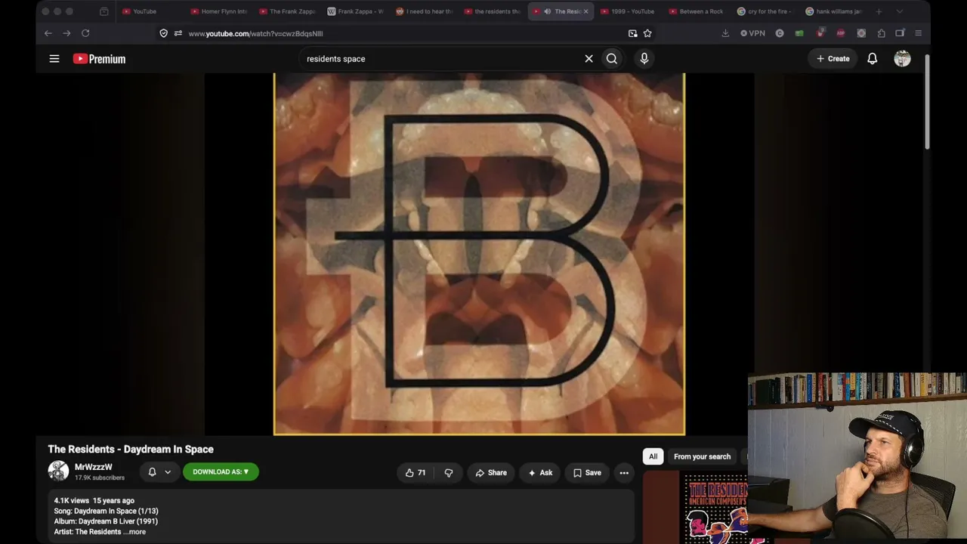This screenshot has height=544, width=967.
Task: Like the video with thumbs up
Action: coord(416,472)
